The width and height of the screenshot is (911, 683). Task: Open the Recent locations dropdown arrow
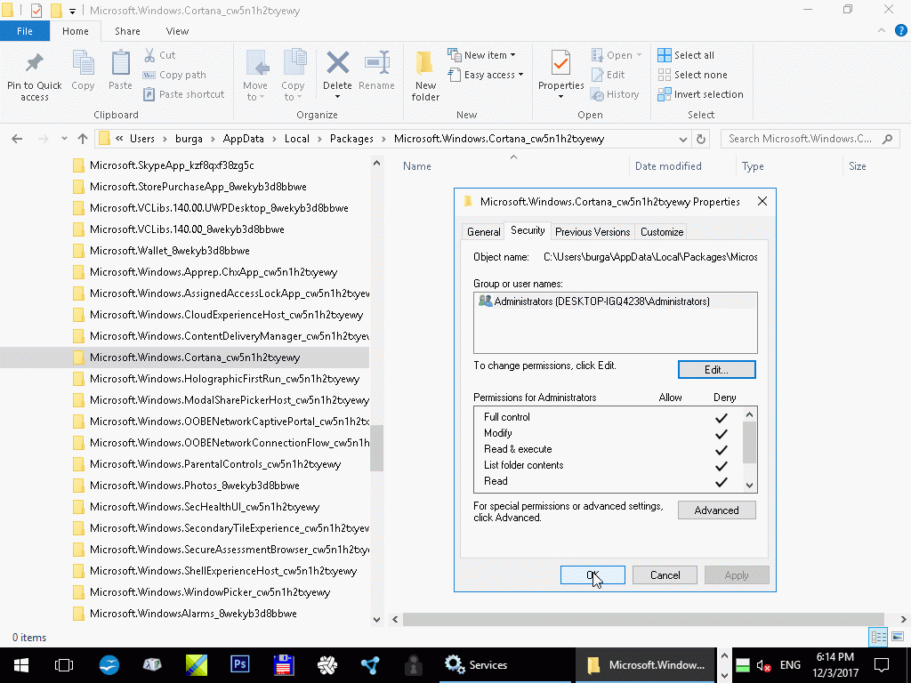(64, 139)
